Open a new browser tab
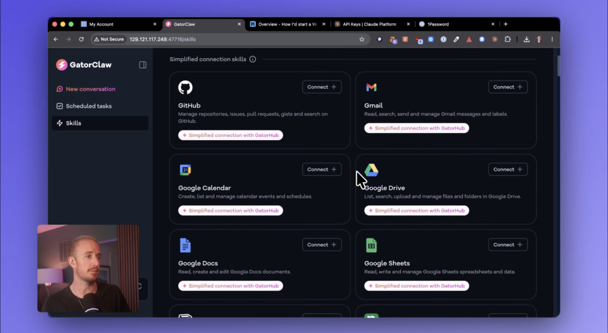This screenshot has width=608, height=333. [x=506, y=24]
